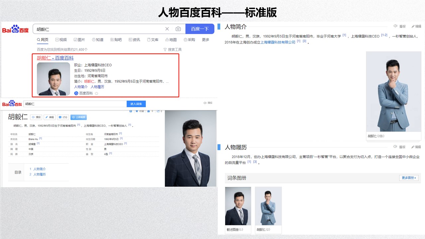Viewport: 425px width, 239px height.
Task: Click the Baidu logo beside the search box
Action: pos(16,29)
